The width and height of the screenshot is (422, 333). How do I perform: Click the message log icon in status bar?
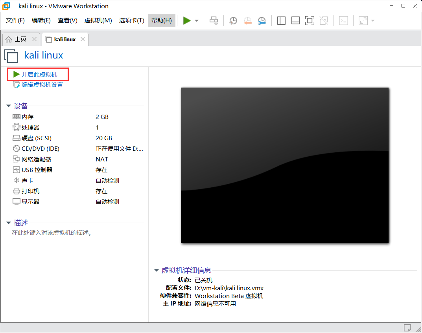point(407,328)
